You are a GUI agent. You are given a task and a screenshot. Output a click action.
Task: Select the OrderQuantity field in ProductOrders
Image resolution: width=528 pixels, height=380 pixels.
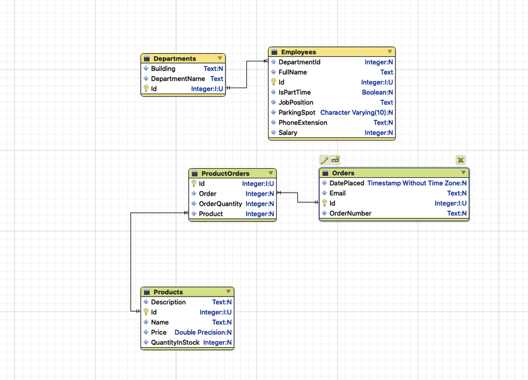220,203
